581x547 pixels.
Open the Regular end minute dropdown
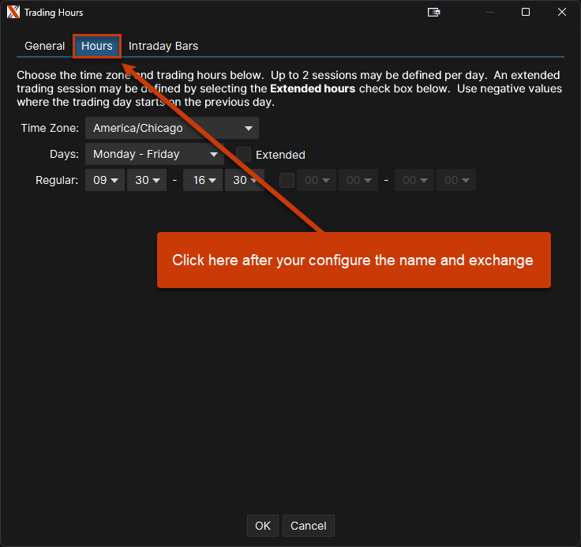click(245, 180)
